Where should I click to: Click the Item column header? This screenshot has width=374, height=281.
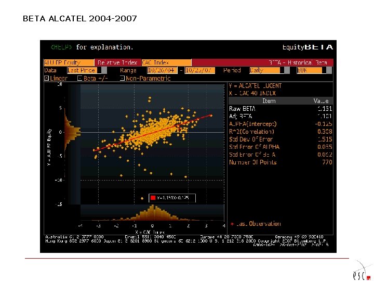click(x=269, y=101)
